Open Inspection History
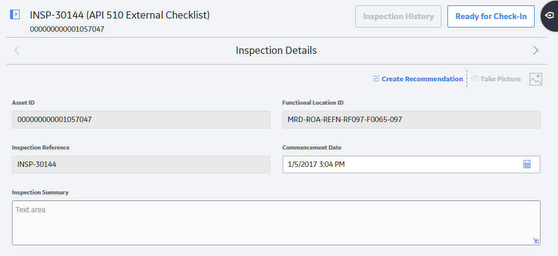The height and width of the screenshot is (256, 558). pyautogui.click(x=398, y=16)
